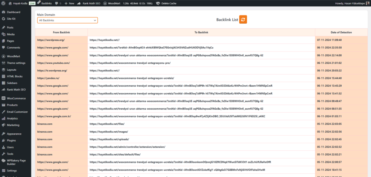
Task: Click the hayatikodla.net/files/ URL cell
Action: 201,124
